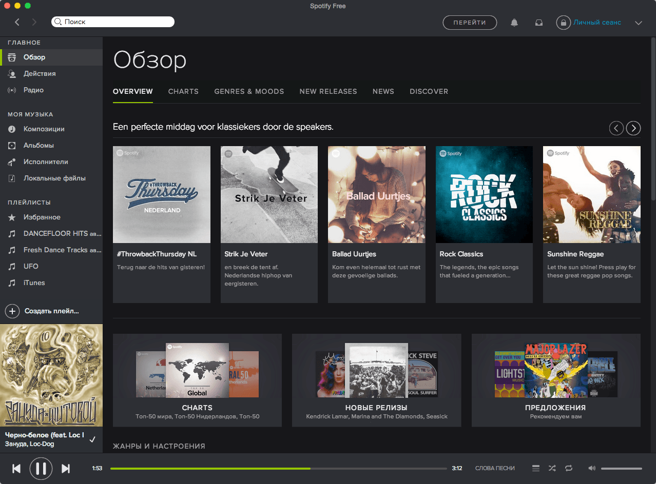Pause the current song

(x=41, y=468)
